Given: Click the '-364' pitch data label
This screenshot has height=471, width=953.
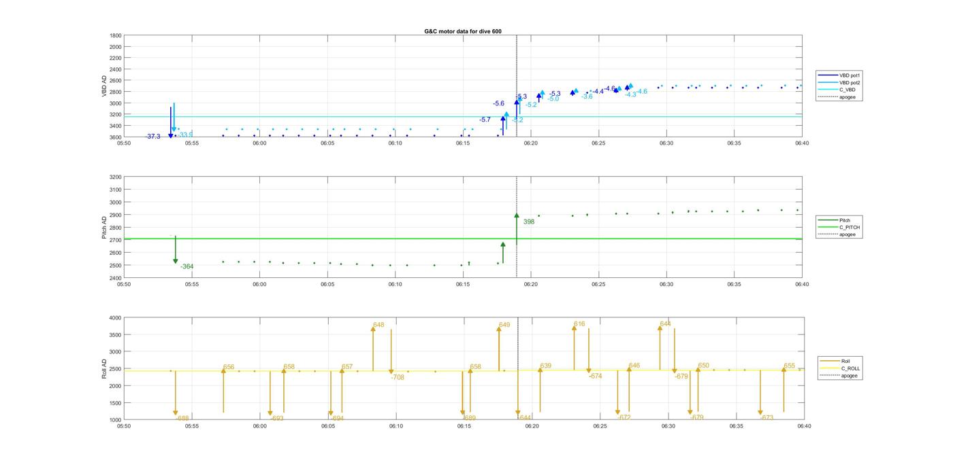Looking at the screenshot, I should [x=187, y=266].
